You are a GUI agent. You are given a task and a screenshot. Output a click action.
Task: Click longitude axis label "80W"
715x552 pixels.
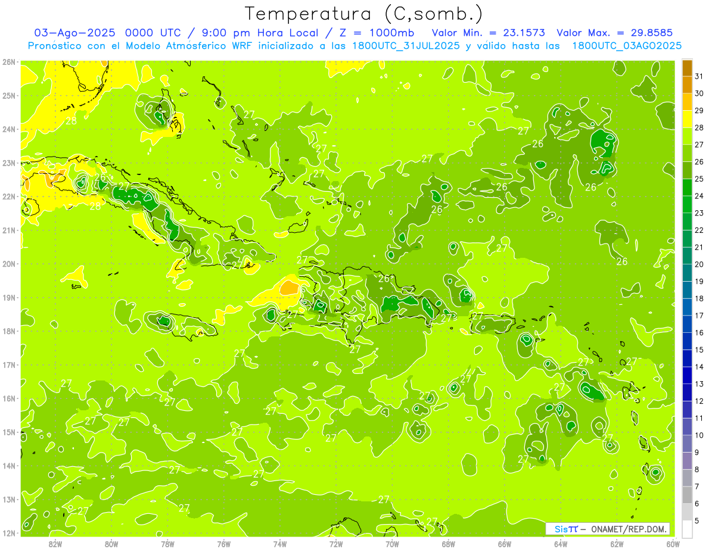point(111,543)
